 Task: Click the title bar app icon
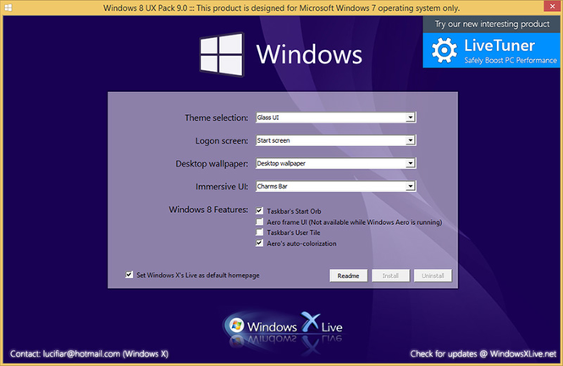(8, 8)
